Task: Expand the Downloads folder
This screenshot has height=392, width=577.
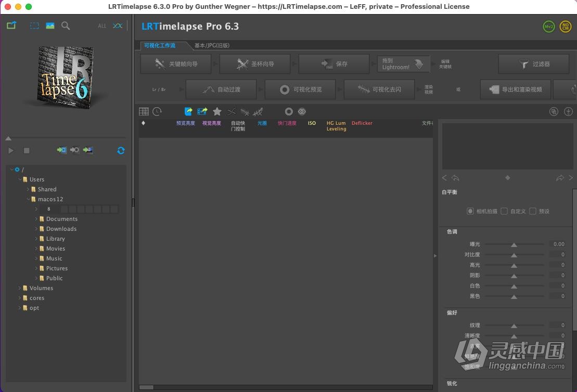Action: [36, 229]
